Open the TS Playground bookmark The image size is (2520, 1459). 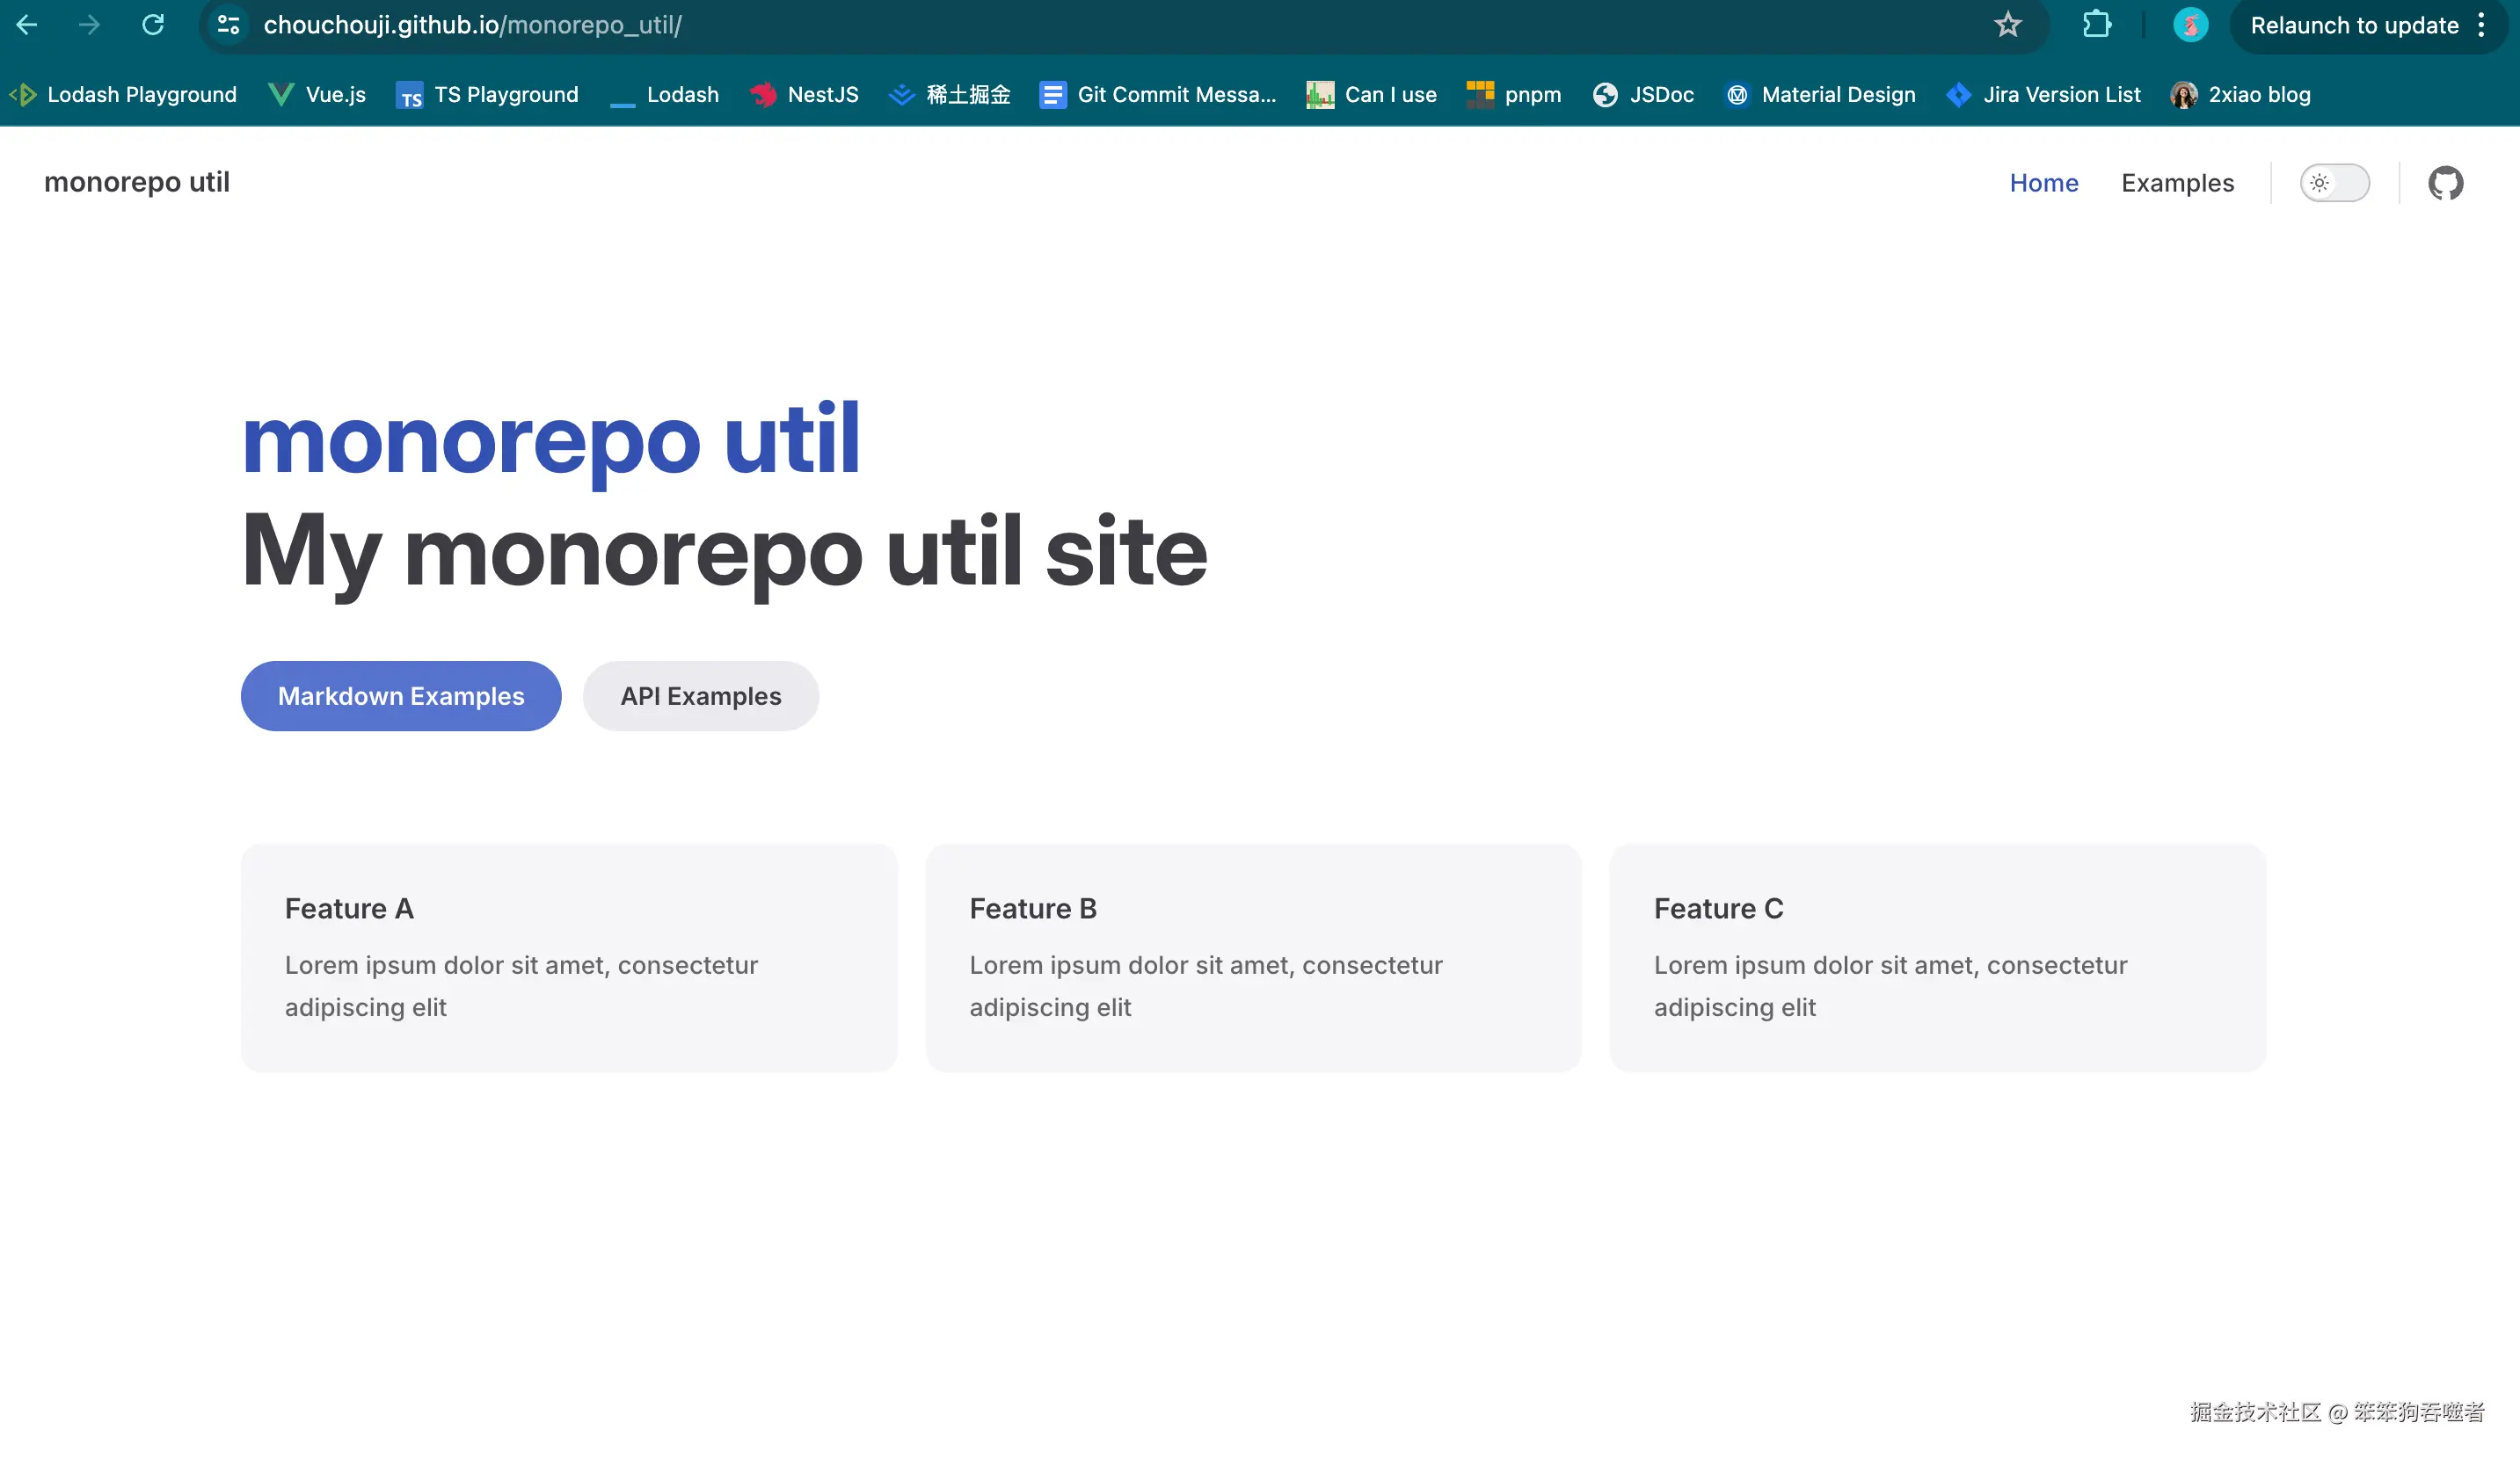point(488,95)
